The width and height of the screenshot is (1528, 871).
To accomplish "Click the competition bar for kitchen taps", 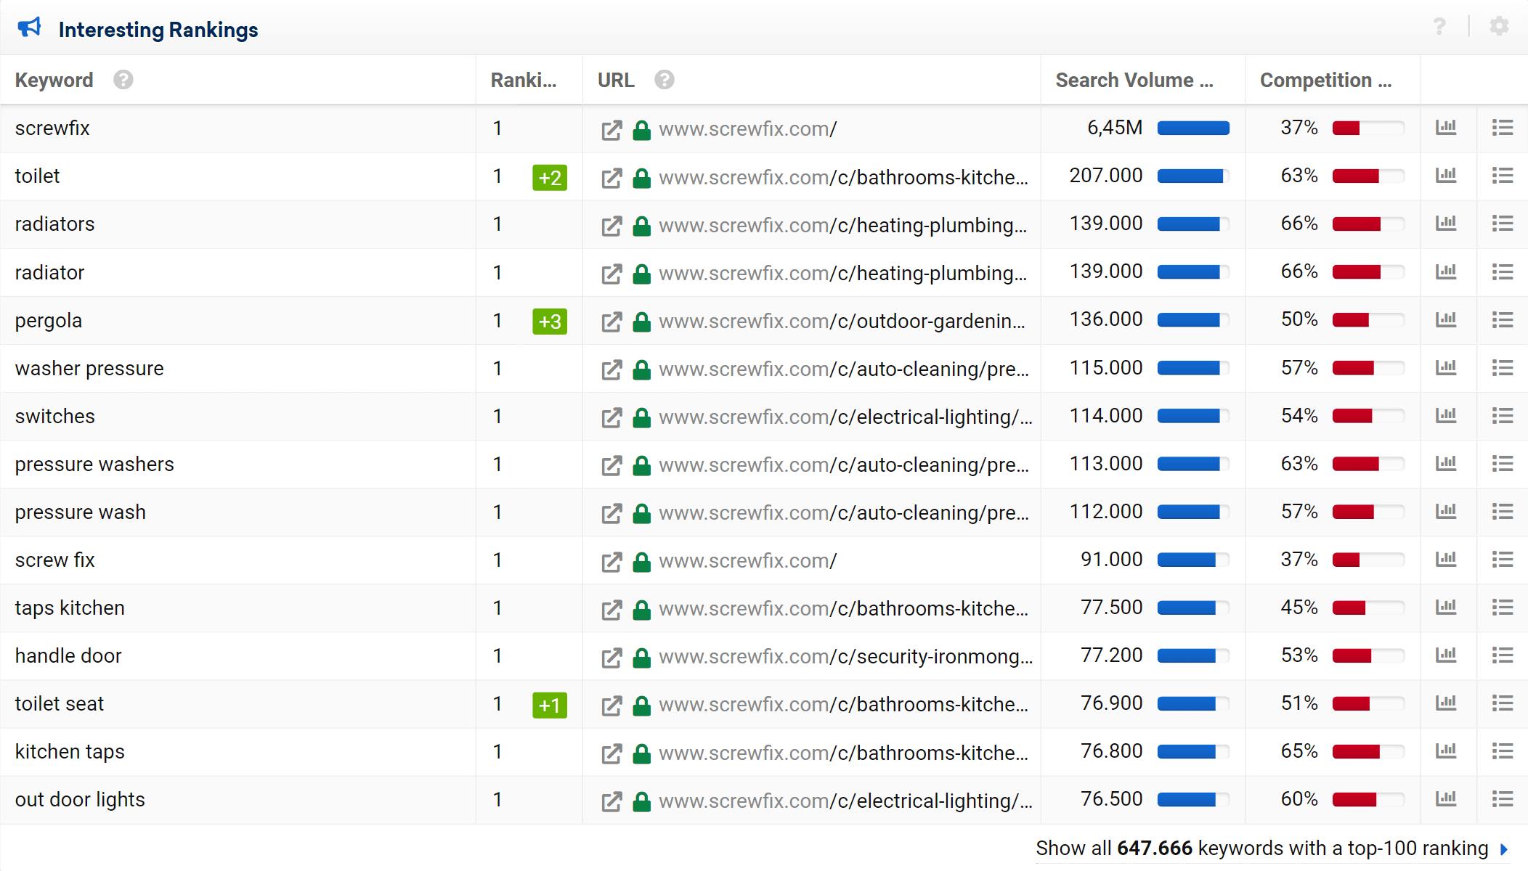I will [1368, 751].
